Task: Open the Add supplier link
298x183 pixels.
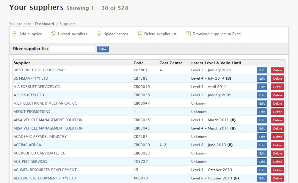Action: tap(30, 34)
